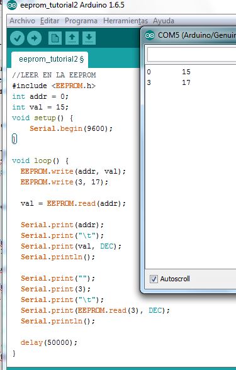Viewport: 236px width, 370px height.
Task: Click the void setup() line
Action: 43,118
